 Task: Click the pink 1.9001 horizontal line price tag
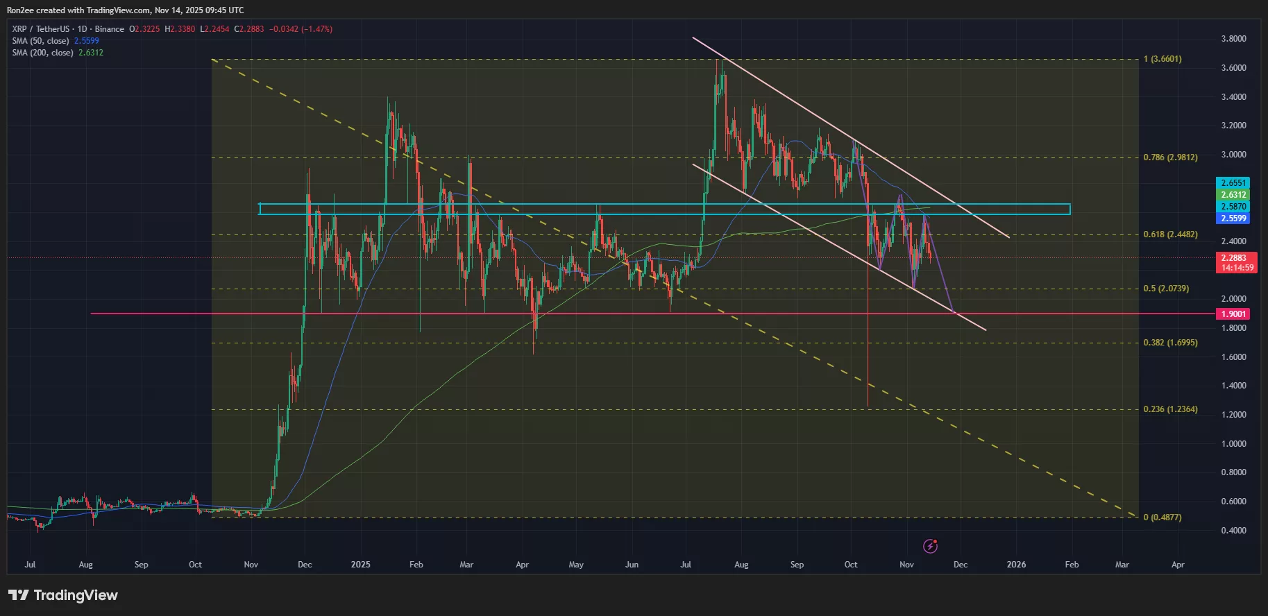pyautogui.click(x=1233, y=314)
